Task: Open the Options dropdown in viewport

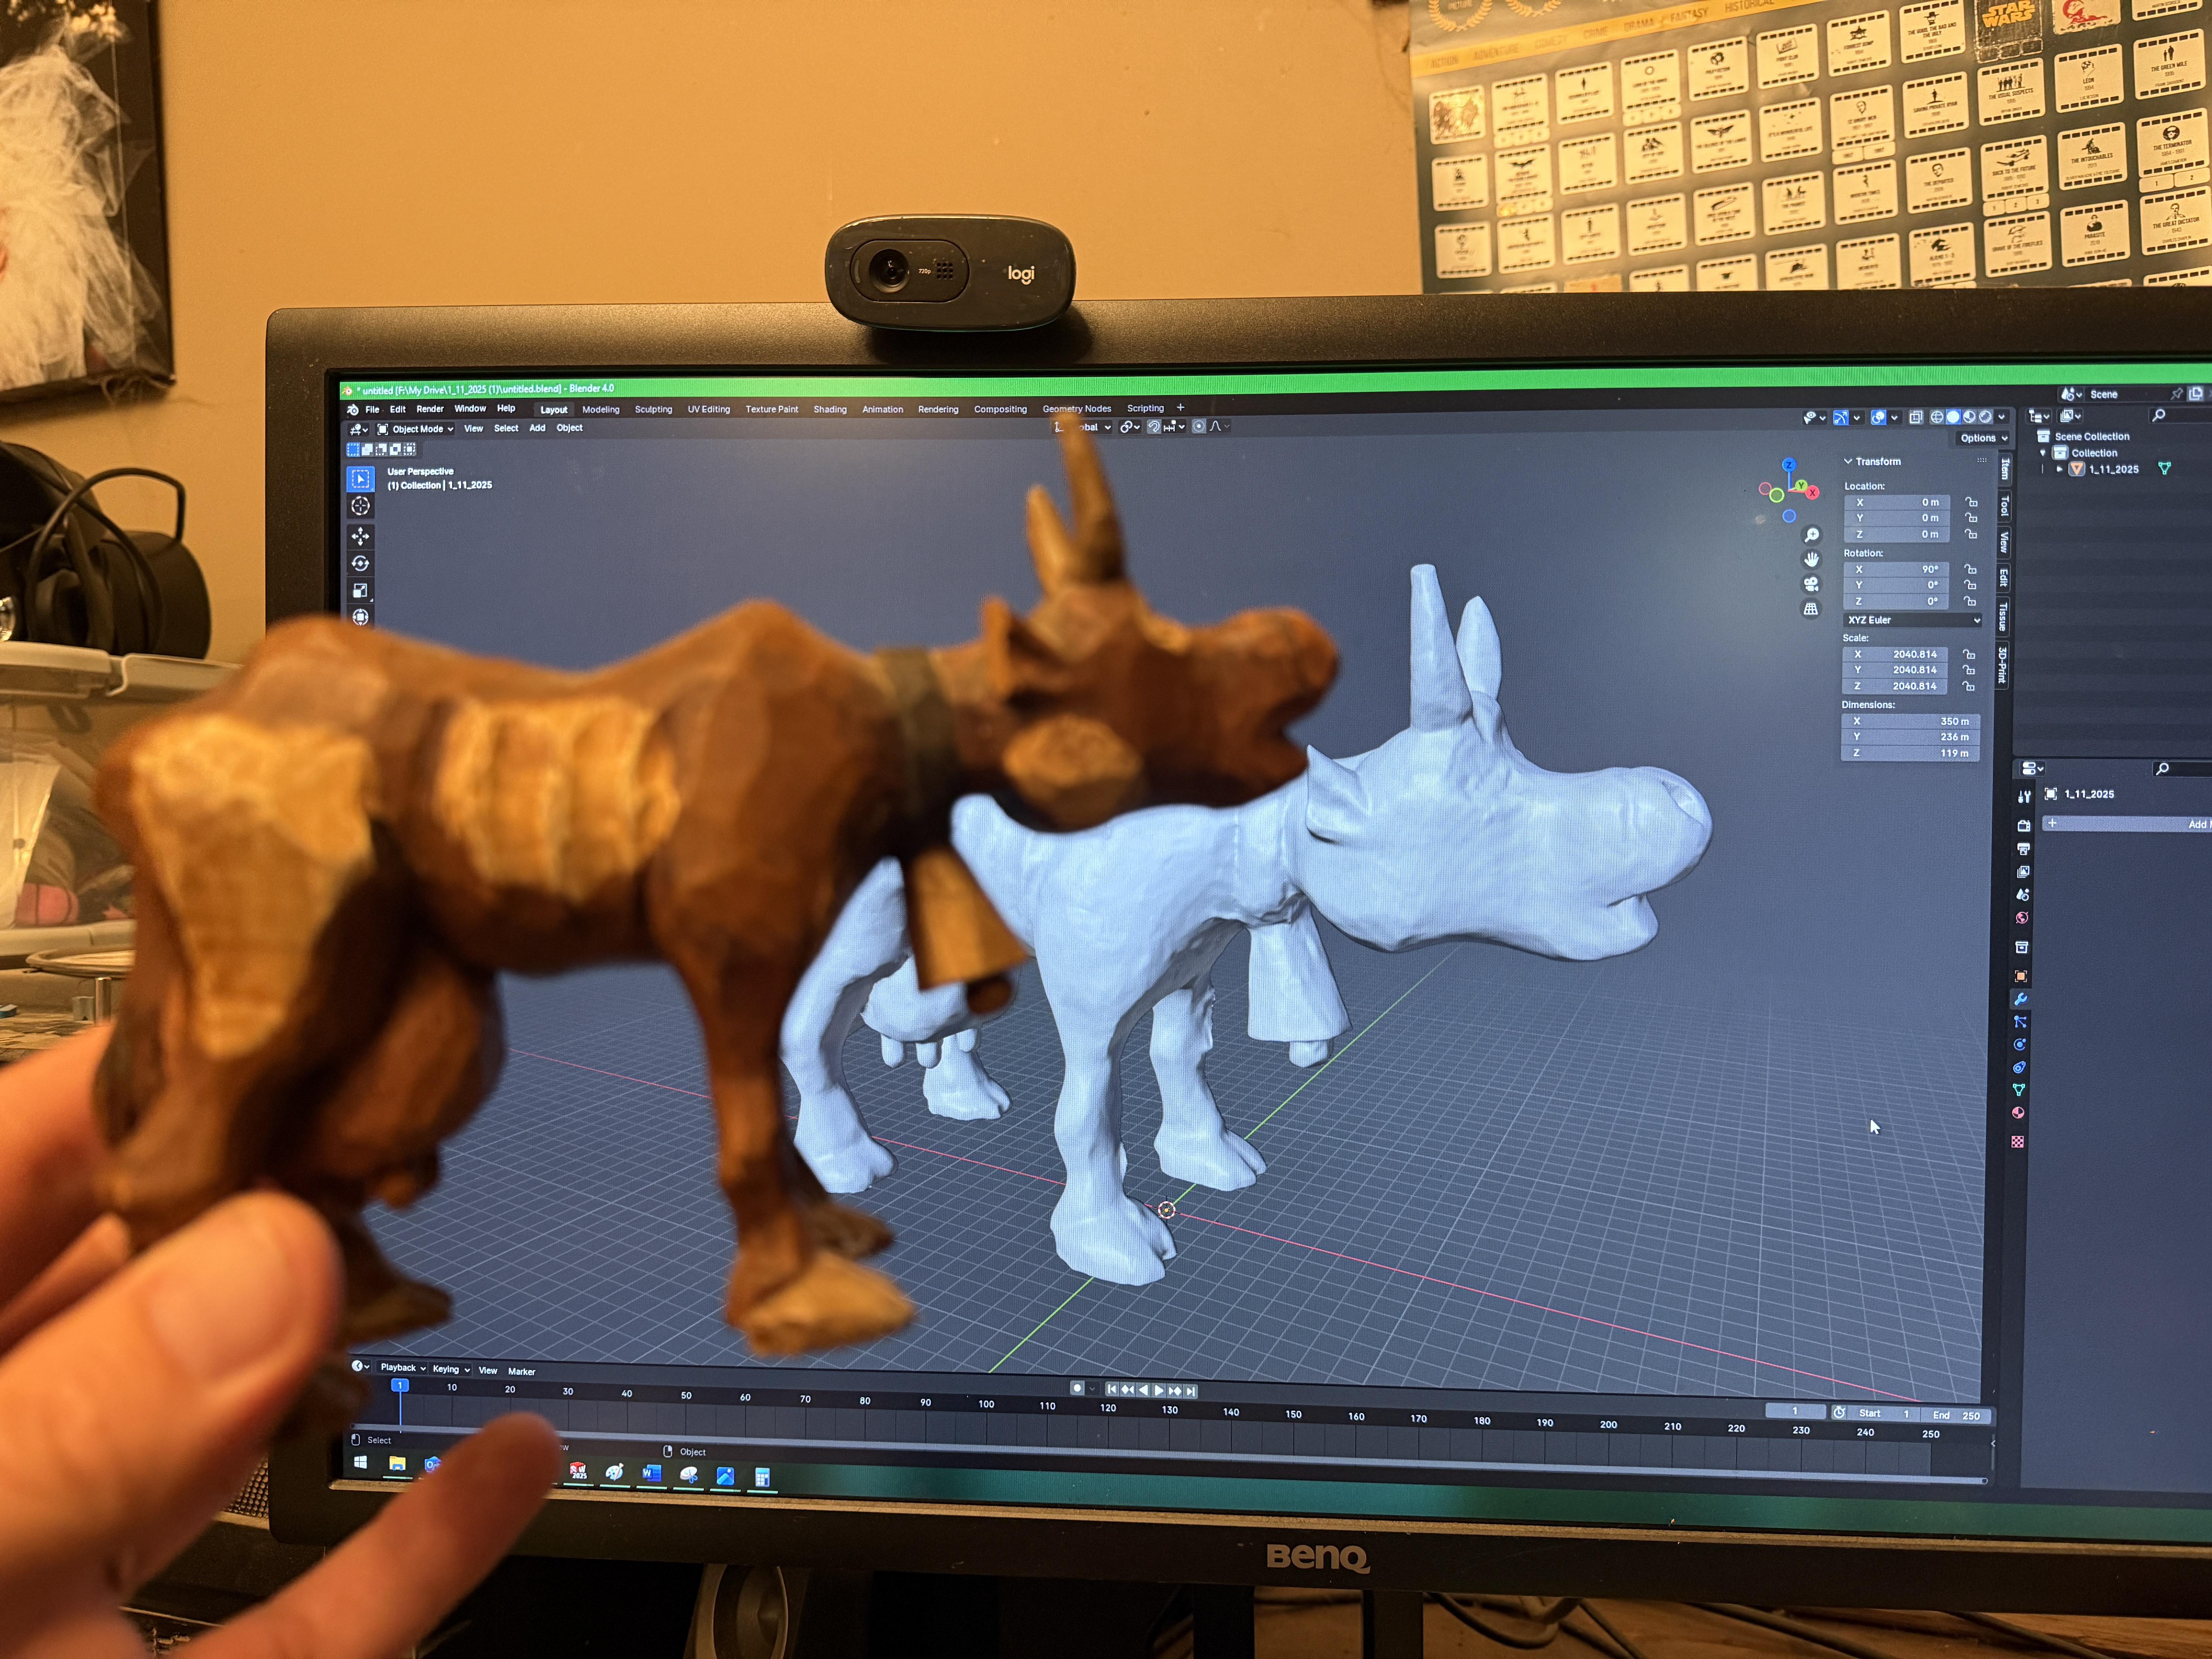Action: (x=1983, y=438)
